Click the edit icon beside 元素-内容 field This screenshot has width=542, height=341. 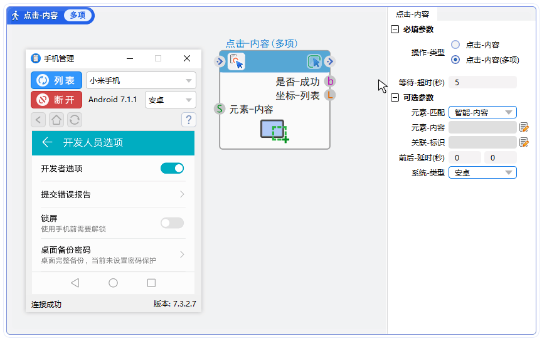(524, 127)
